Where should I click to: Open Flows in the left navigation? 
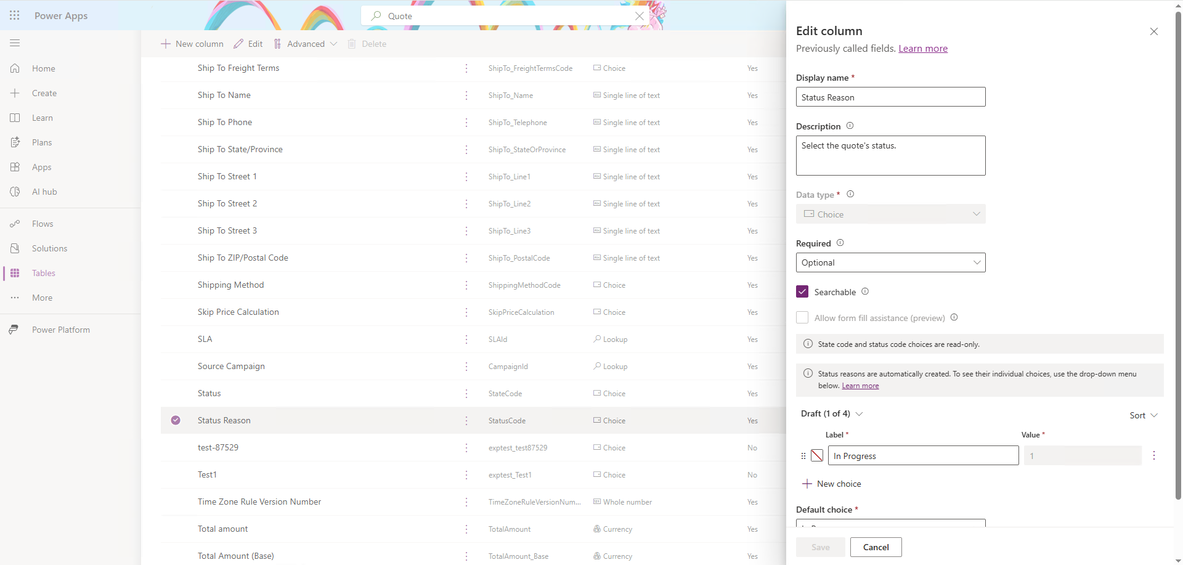[x=43, y=224]
